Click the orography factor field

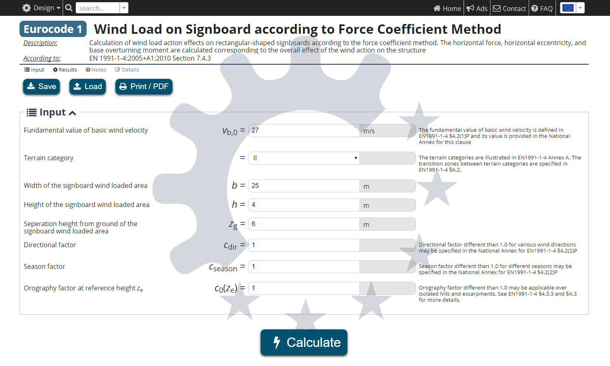click(x=304, y=288)
